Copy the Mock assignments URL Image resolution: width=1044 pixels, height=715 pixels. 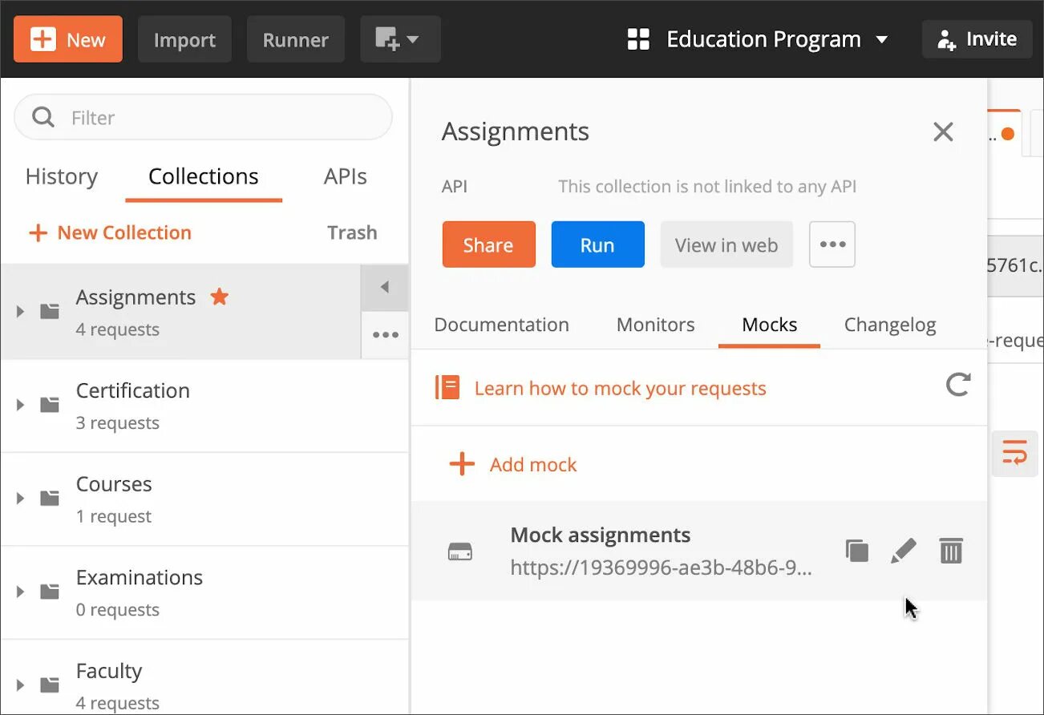click(x=857, y=551)
